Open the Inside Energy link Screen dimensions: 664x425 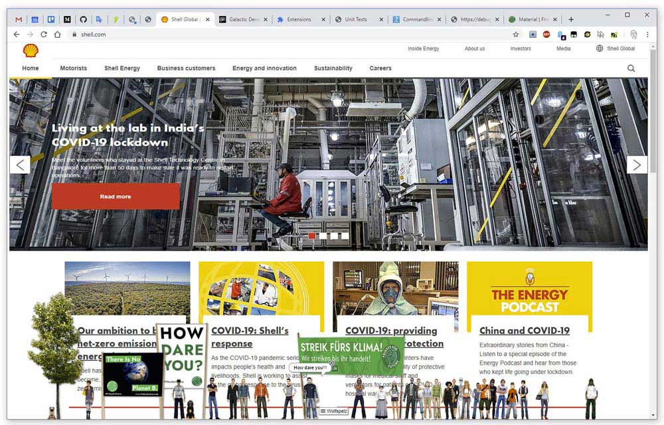[x=424, y=48]
